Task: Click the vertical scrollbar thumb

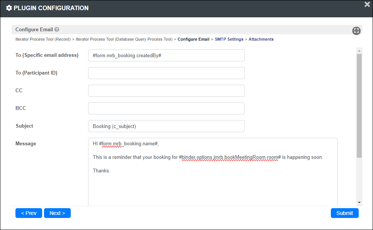Action: coord(359,106)
